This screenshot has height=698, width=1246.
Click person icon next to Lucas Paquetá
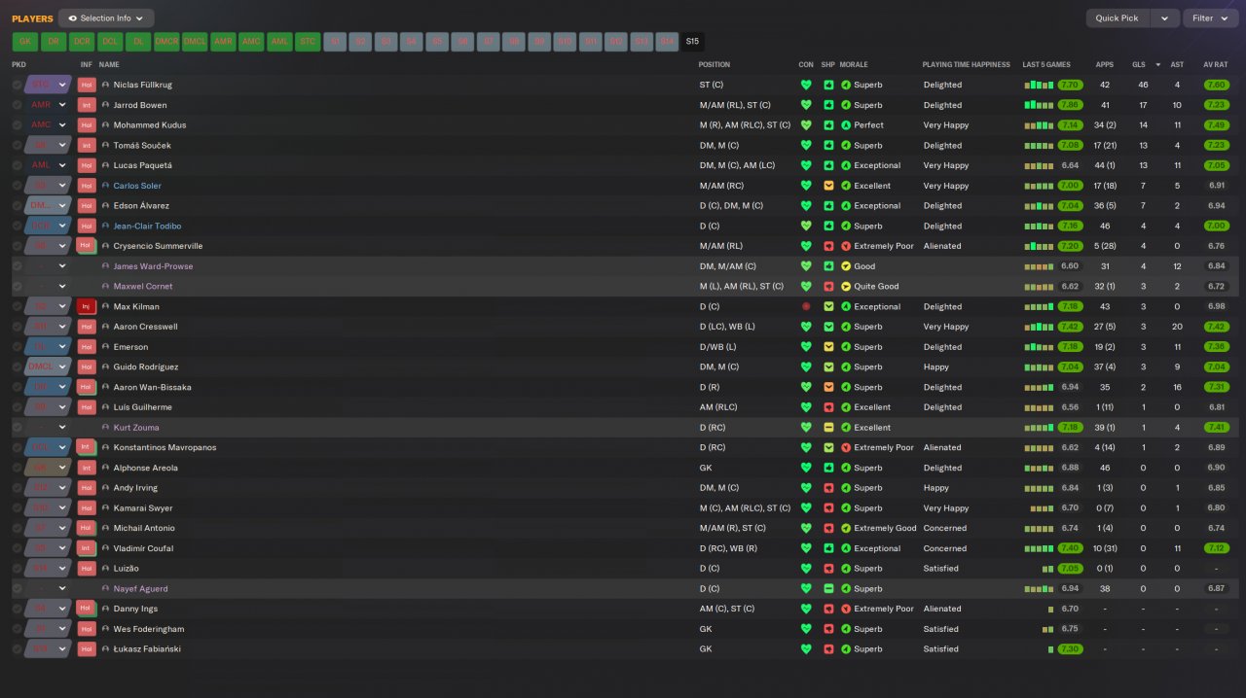coord(105,165)
